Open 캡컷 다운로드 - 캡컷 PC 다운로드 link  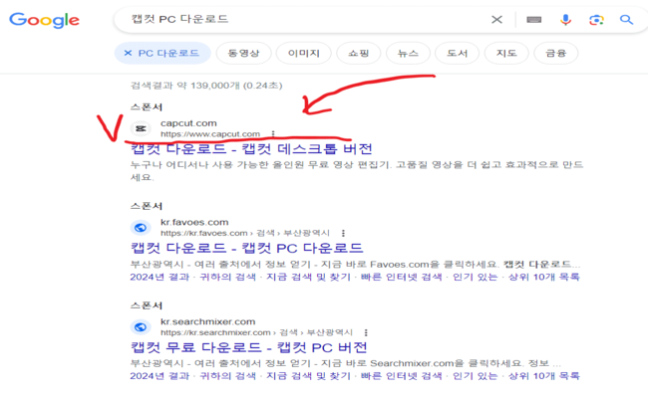click(x=246, y=249)
